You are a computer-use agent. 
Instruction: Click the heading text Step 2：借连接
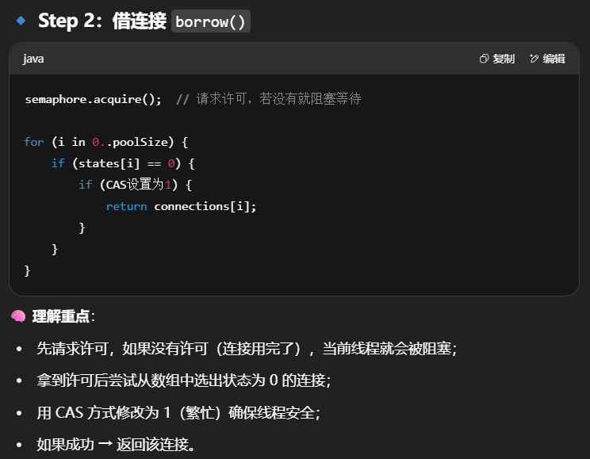[x=102, y=21]
